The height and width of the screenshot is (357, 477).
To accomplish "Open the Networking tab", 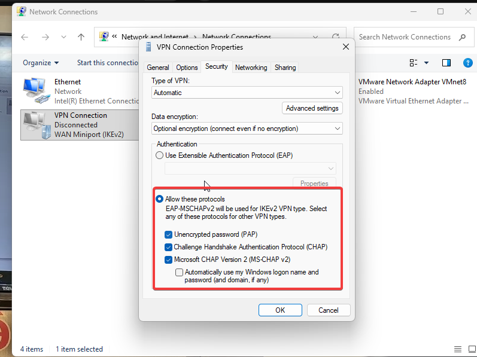I will [x=251, y=68].
